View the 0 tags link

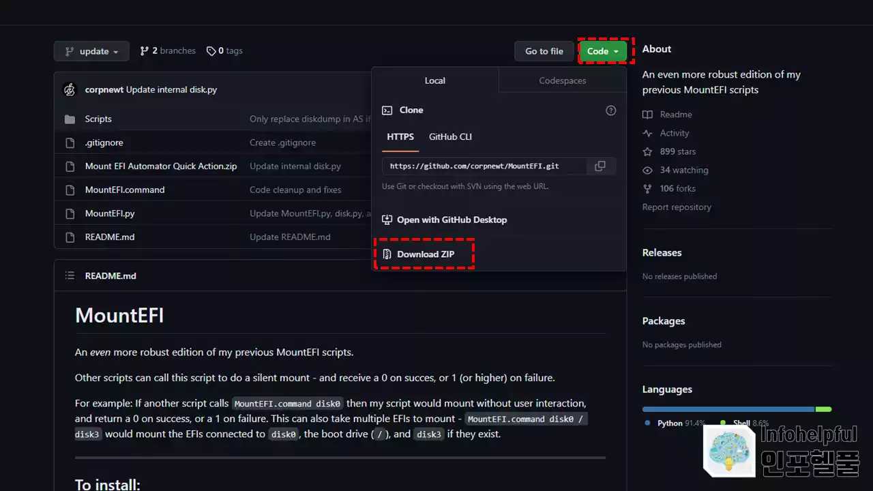pos(224,51)
